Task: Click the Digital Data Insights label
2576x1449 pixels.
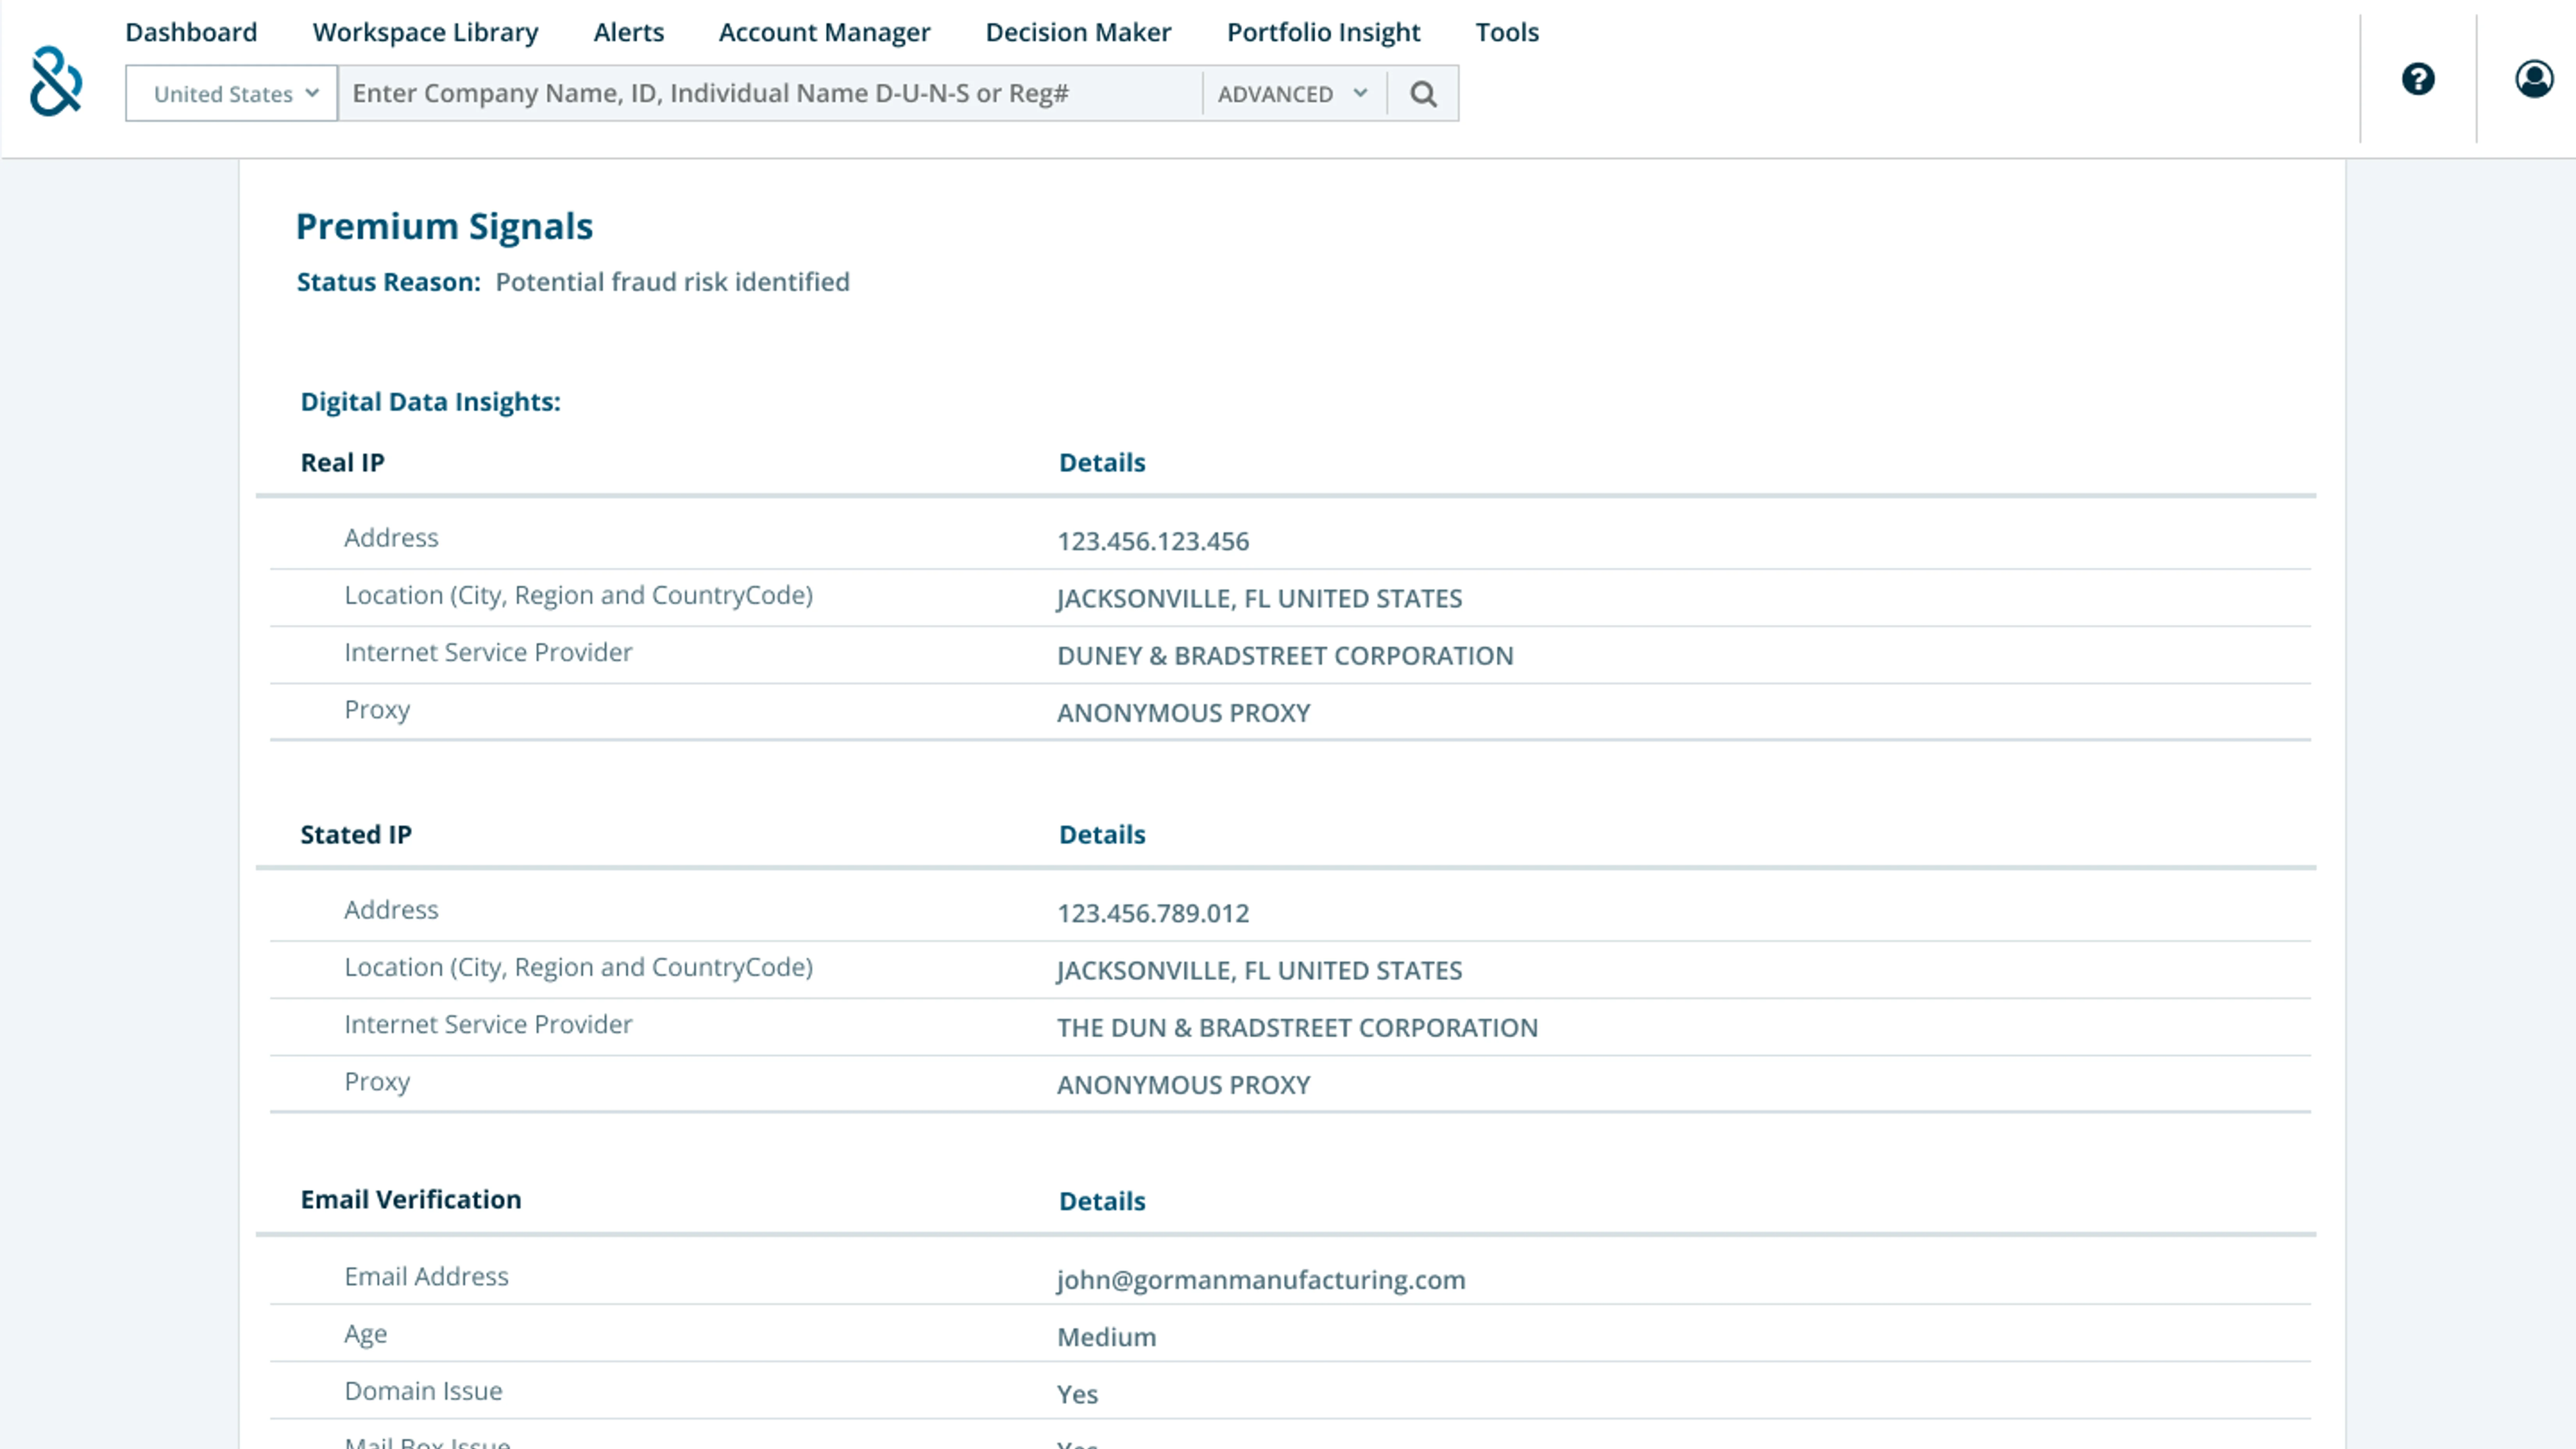Action: tap(430, 402)
